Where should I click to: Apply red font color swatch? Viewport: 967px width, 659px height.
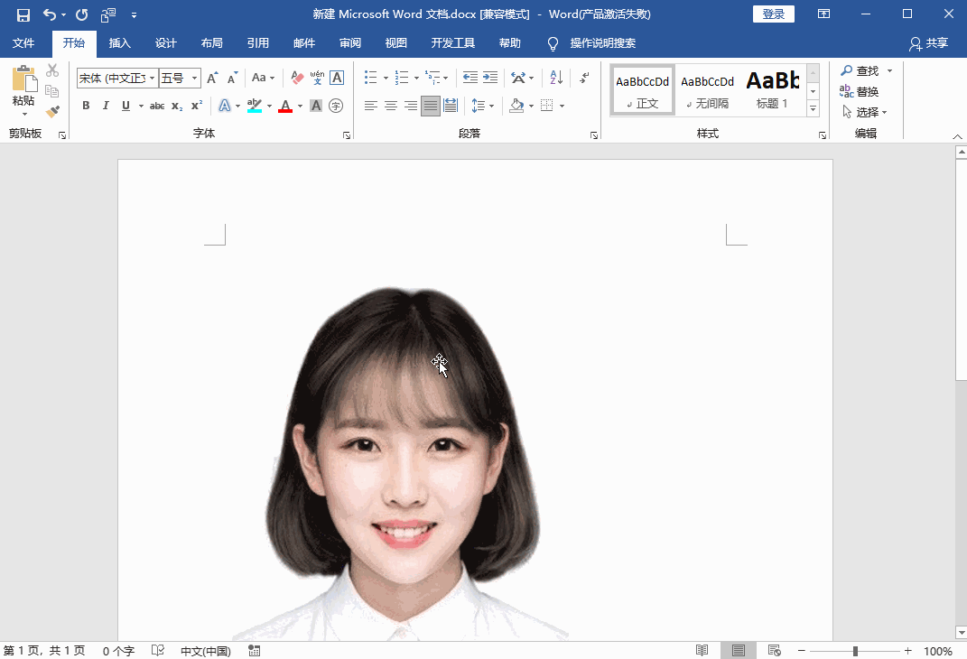[x=285, y=106]
